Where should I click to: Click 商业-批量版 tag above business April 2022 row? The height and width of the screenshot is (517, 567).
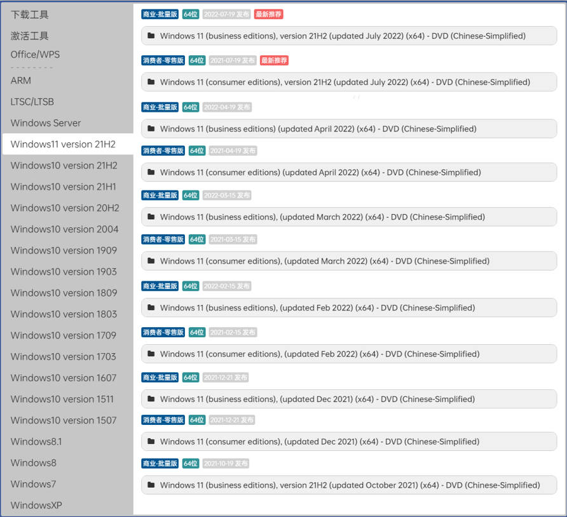pyautogui.click(x=160, y=107)
